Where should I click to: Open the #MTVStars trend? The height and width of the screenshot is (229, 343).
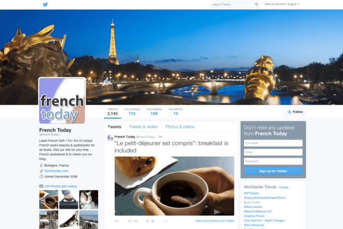tap(251, 193)
